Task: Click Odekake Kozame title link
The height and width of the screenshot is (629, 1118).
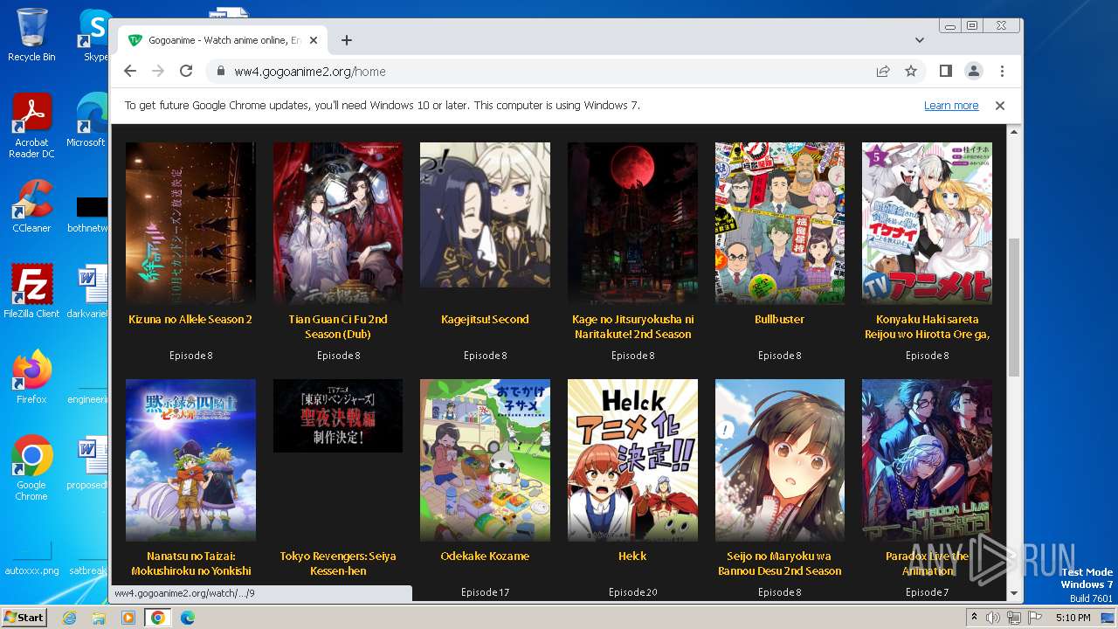Action: [485, 556]
